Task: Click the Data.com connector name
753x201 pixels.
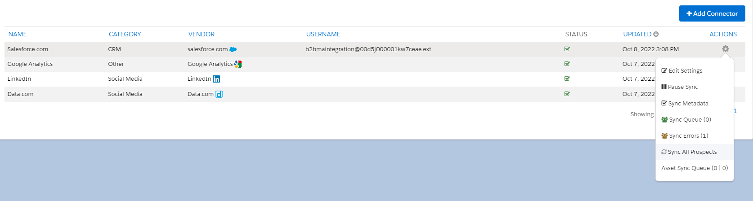Action: coord(20,94)
